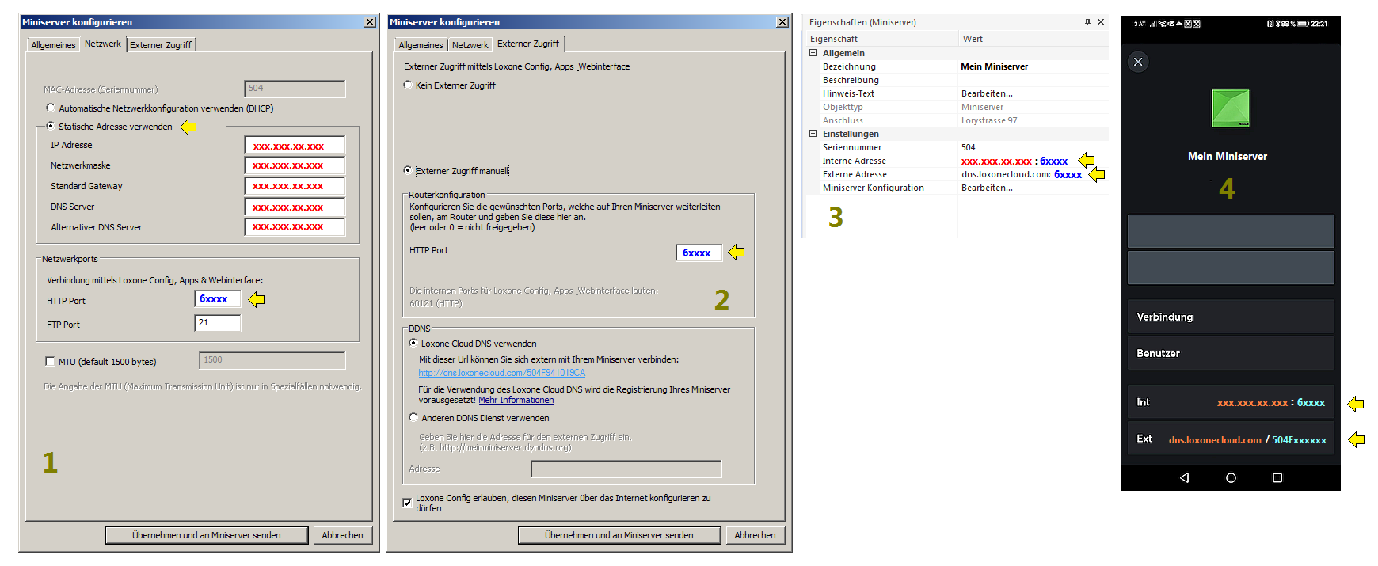Click the Alternativer DNS Server input field
Image resolution: width=1378 pixels, height=566 pixels.
click(x=295, y=226)
